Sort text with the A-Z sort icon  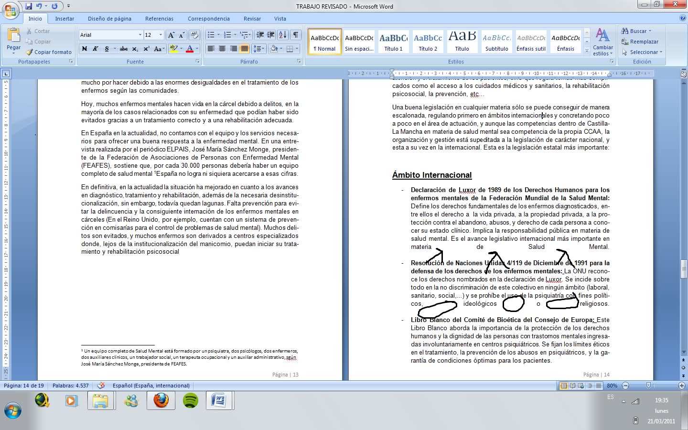pos(283,35)
